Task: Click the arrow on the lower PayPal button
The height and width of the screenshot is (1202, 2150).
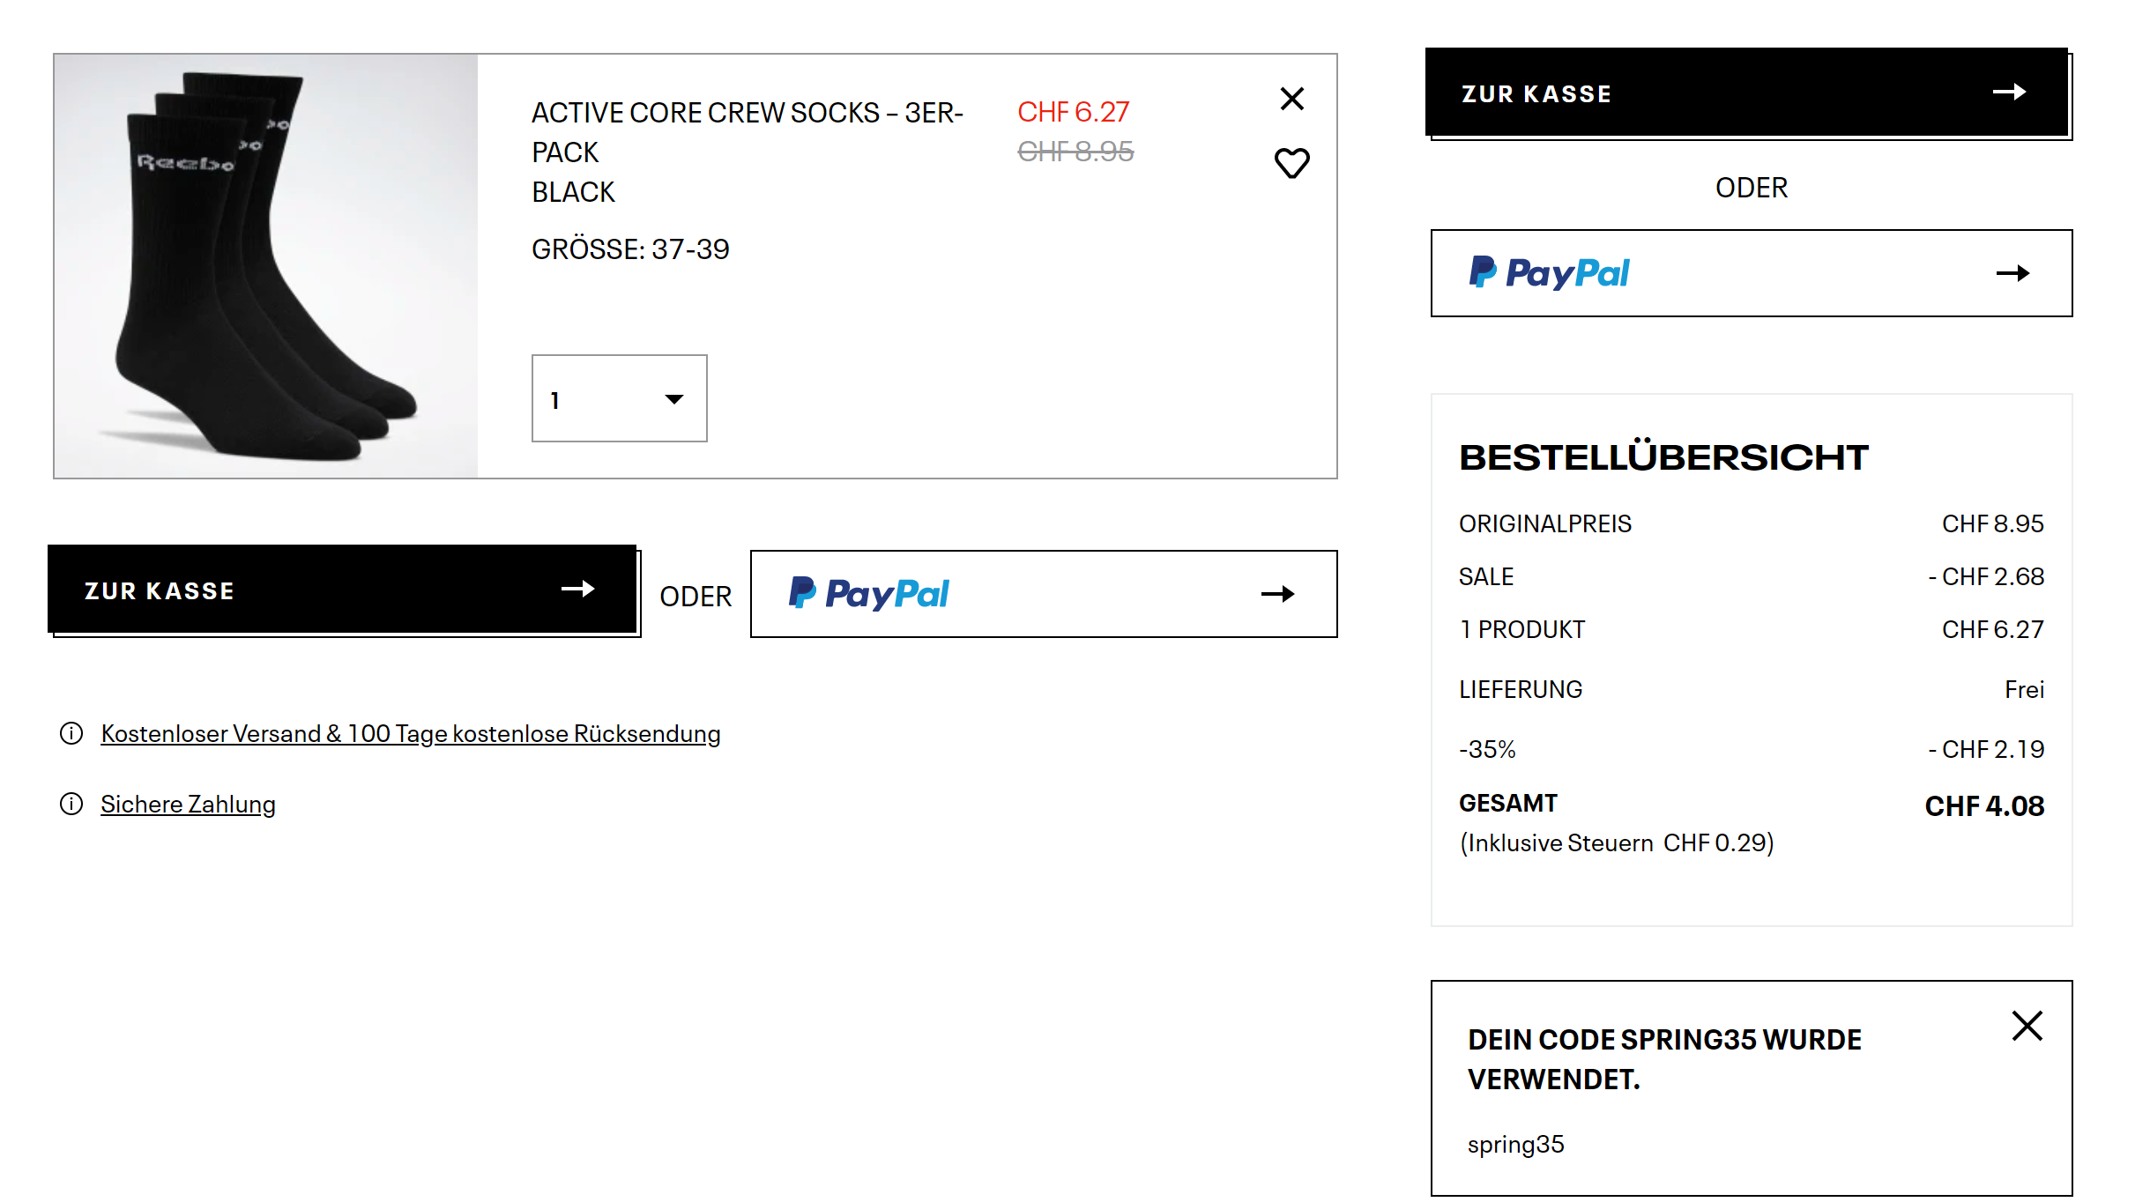Action: point(1277,594)
